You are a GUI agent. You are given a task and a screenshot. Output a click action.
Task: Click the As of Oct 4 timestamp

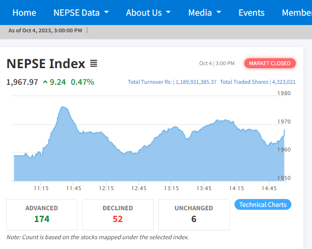click(45, 30)
